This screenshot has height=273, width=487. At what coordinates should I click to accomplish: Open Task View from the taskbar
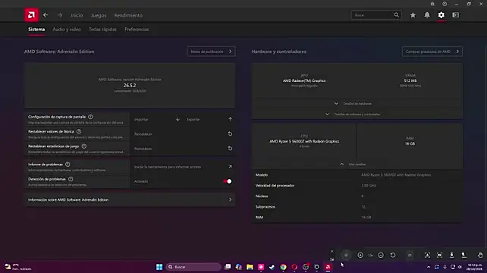tap(228, 267)
